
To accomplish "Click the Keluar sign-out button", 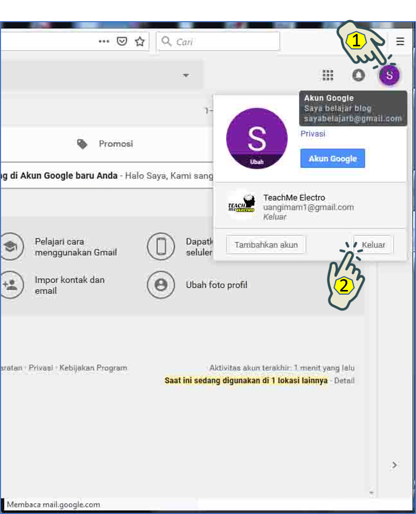I will 373,245.
